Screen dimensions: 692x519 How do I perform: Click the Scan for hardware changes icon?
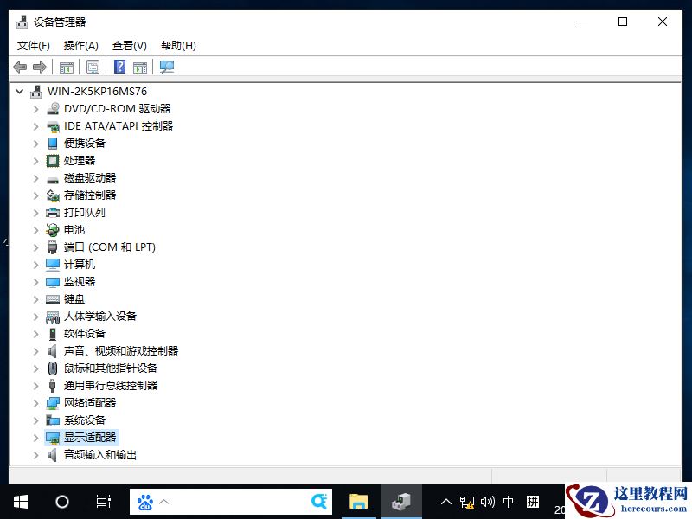(x=166, y=67)
